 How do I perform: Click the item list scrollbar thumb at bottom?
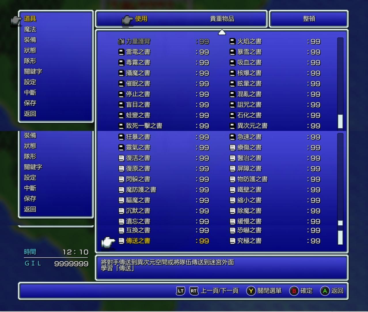340,237
